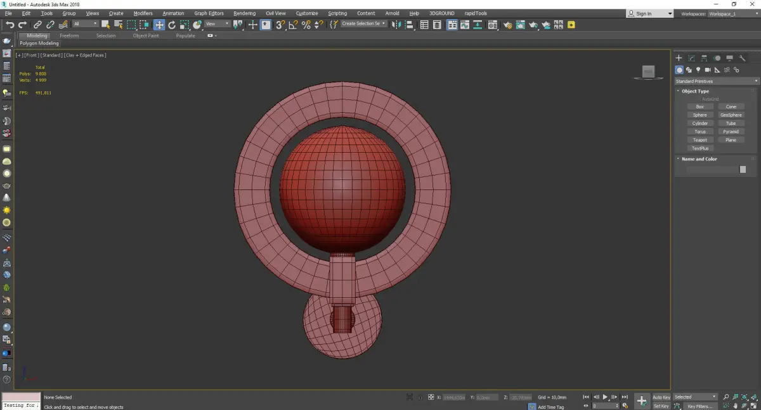Open the selection filter 'All' dropdown

[x=85, y=24]
